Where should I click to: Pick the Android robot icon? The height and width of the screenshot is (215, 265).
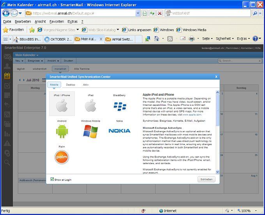[x=62, y=131]
